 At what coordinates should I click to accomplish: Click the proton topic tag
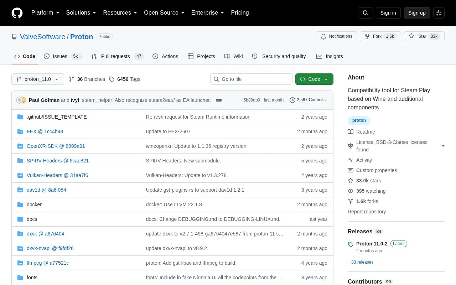tap(359, 120)
